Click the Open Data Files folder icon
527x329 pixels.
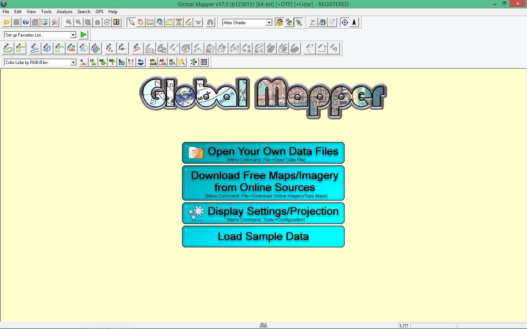coord(7,22)
